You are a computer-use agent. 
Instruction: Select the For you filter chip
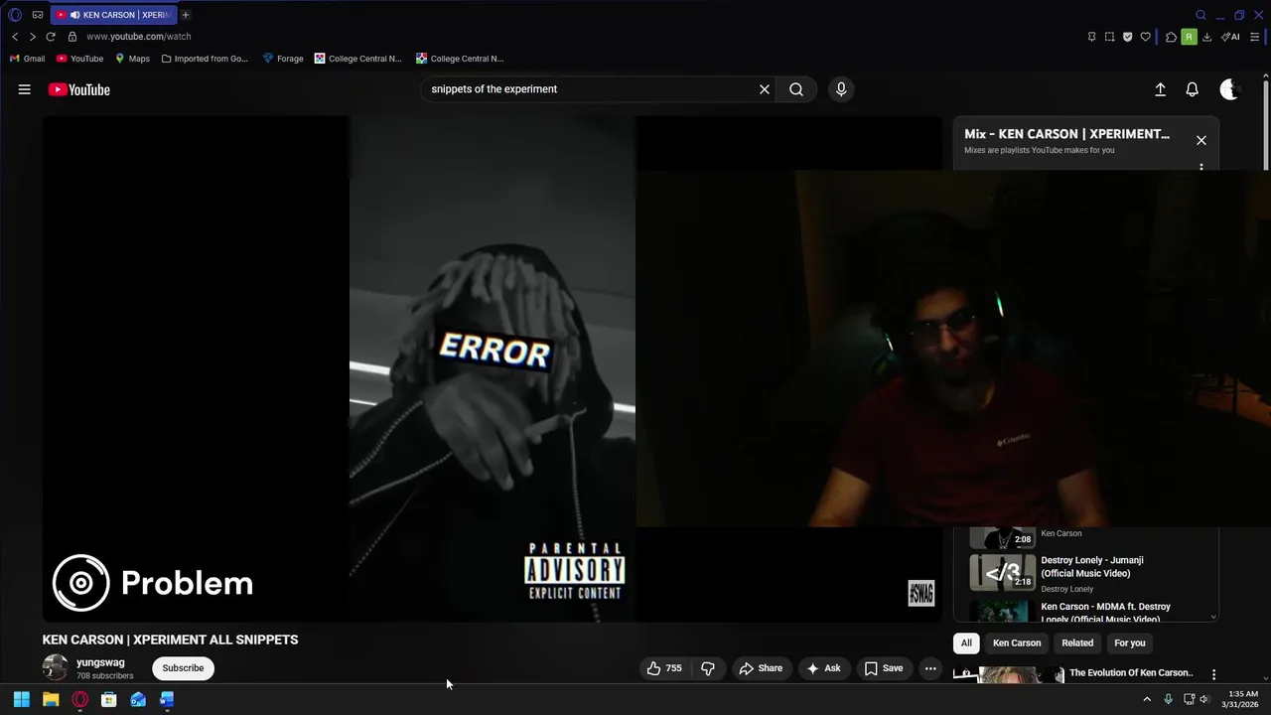point(1130,643)
